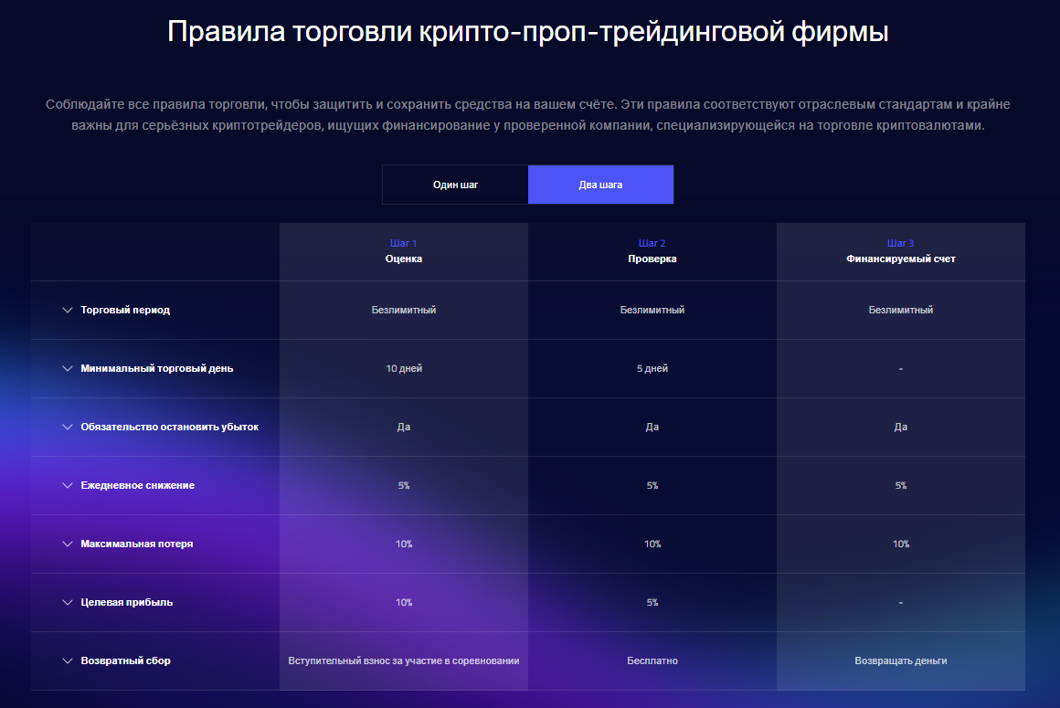Expand the Возвратный сбор chevron
The image size is (1060, 708).
[68, 660]
